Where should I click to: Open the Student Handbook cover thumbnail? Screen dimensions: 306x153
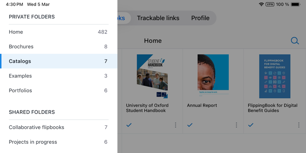tap(152, 76)
